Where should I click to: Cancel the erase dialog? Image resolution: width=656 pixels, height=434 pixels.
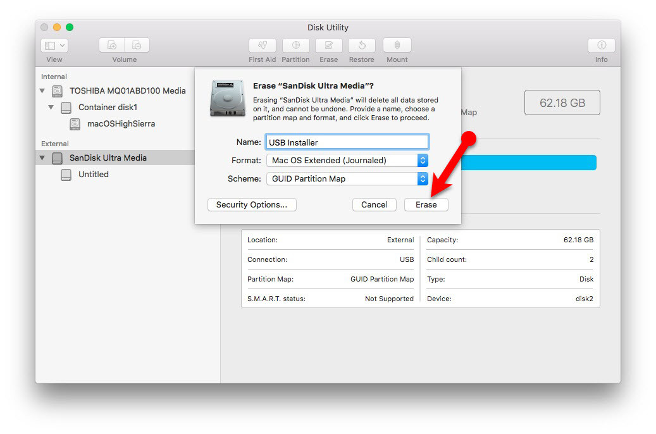(x=374, y=204)
